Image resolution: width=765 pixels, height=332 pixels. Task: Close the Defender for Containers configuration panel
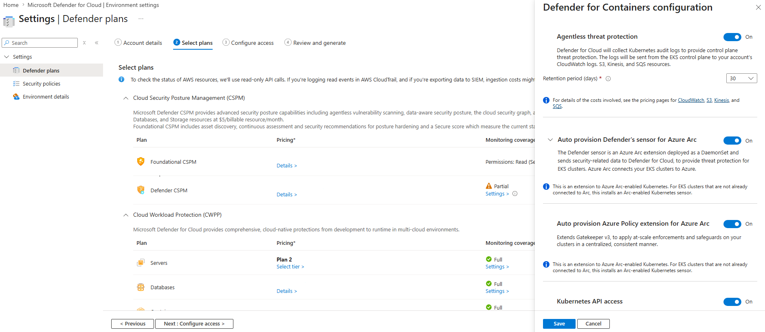pos(758,7)
